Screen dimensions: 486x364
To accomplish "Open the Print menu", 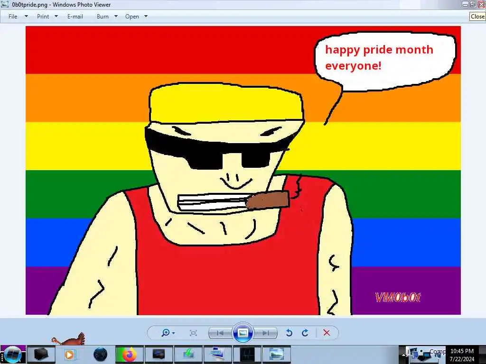I will tap(43, 17).
